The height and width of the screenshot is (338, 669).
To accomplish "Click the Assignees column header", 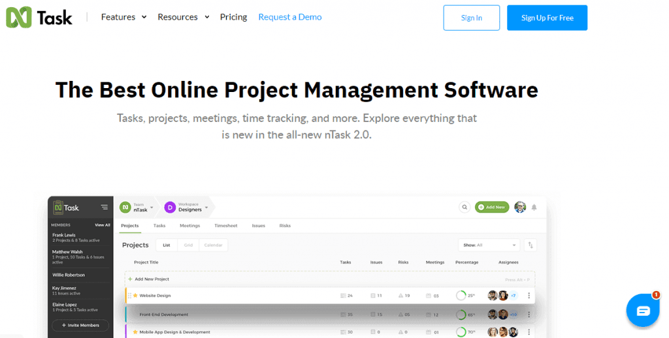I will click(508, 262).
